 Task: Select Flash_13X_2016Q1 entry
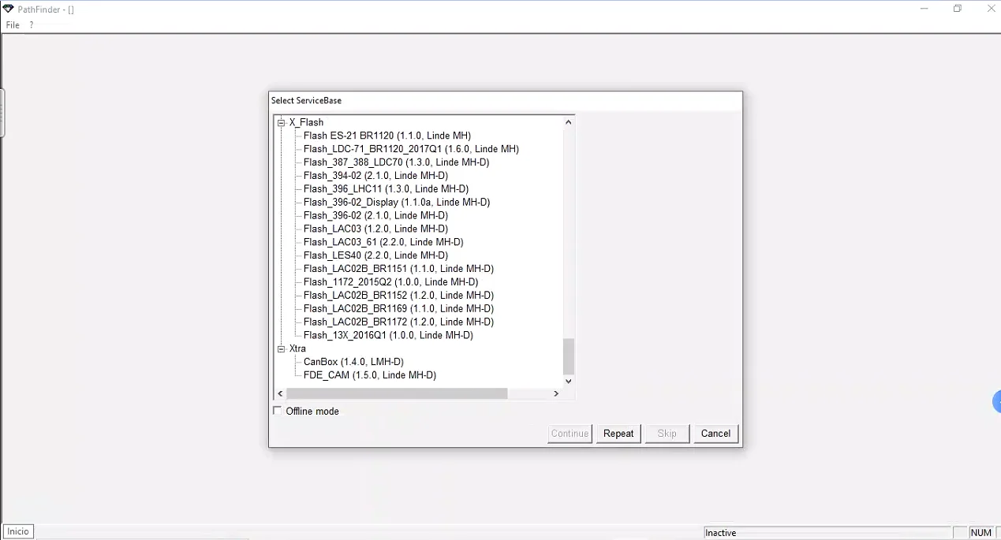[388, 336]
